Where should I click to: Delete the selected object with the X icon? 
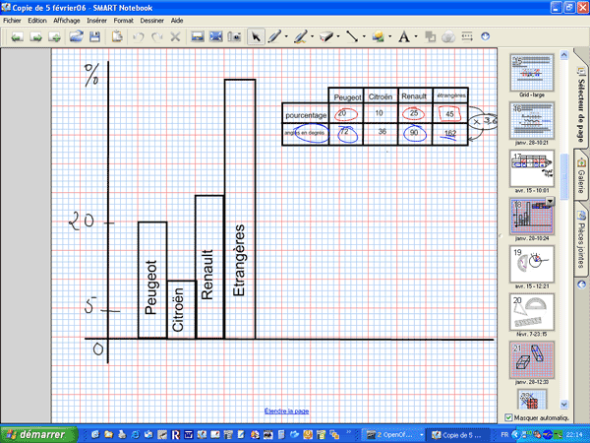(175, 37)
